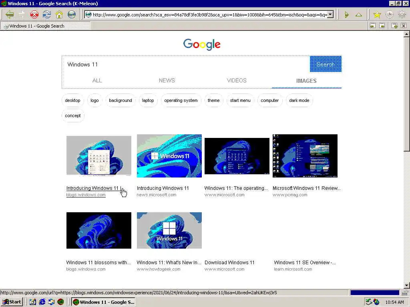Open 'Microsoft Windows 11 Review...' link
The height and width of the screenshot is (307, 410).
306,188
